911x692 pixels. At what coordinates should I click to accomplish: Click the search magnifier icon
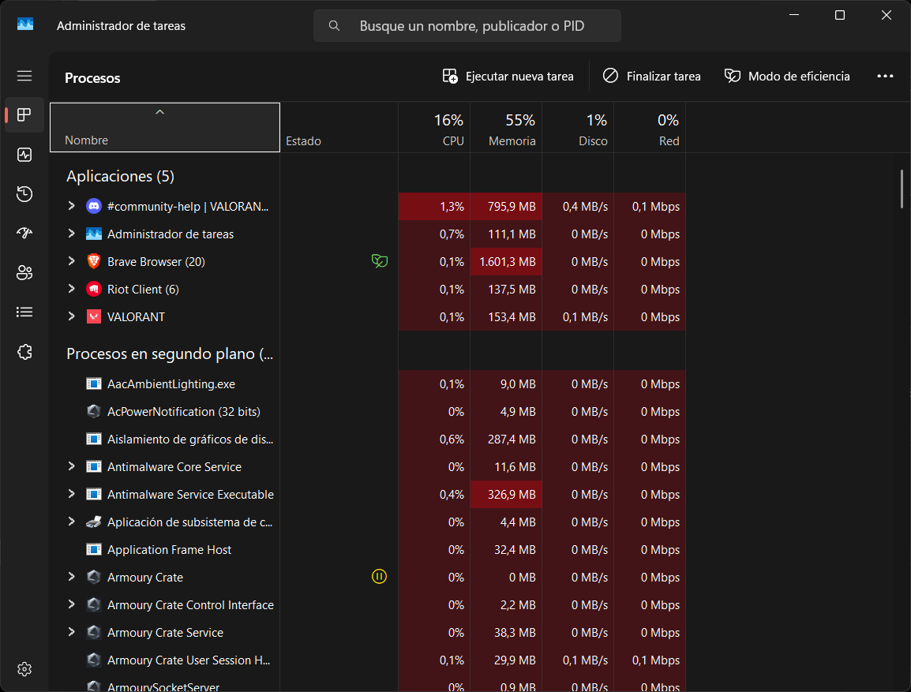pyautogui.click(x=334, y=25)
